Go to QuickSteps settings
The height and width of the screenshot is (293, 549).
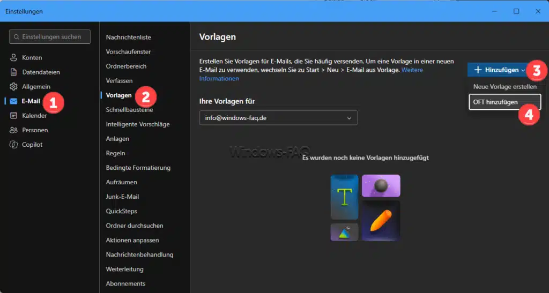[121, 211]
